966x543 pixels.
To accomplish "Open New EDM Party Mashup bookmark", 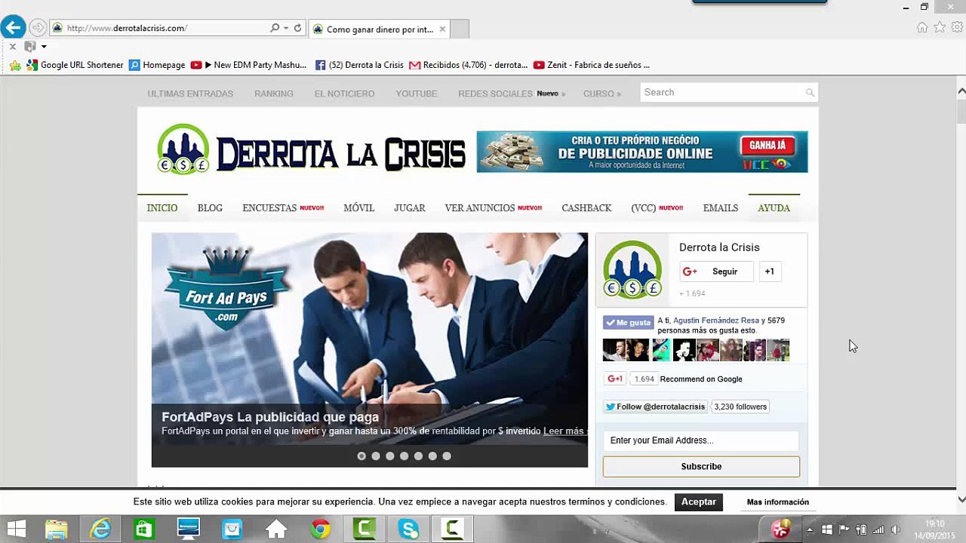I will (249, 65).
